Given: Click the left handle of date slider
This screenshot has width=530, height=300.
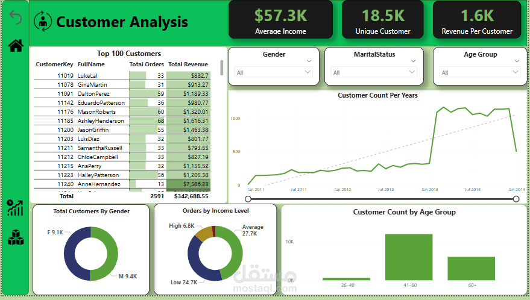Looking at the screenshot, I should tap(248, 199).
